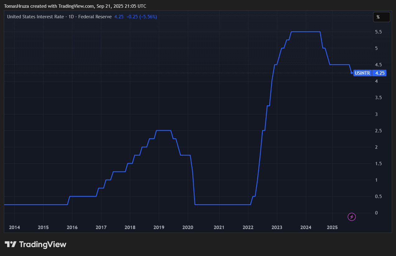Click the 2014 label on time axis

[x=14, y=227]
